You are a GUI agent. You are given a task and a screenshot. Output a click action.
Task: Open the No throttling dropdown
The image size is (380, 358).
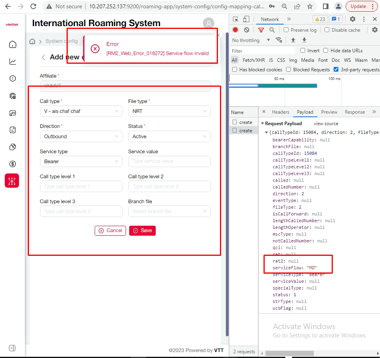click(x=251, y=40)
